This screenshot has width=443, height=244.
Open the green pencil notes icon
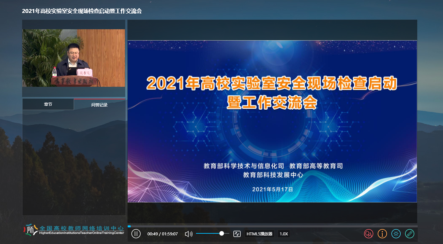[409, 234]
